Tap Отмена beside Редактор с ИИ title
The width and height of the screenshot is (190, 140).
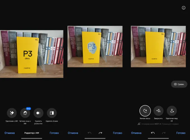point(9,133)
